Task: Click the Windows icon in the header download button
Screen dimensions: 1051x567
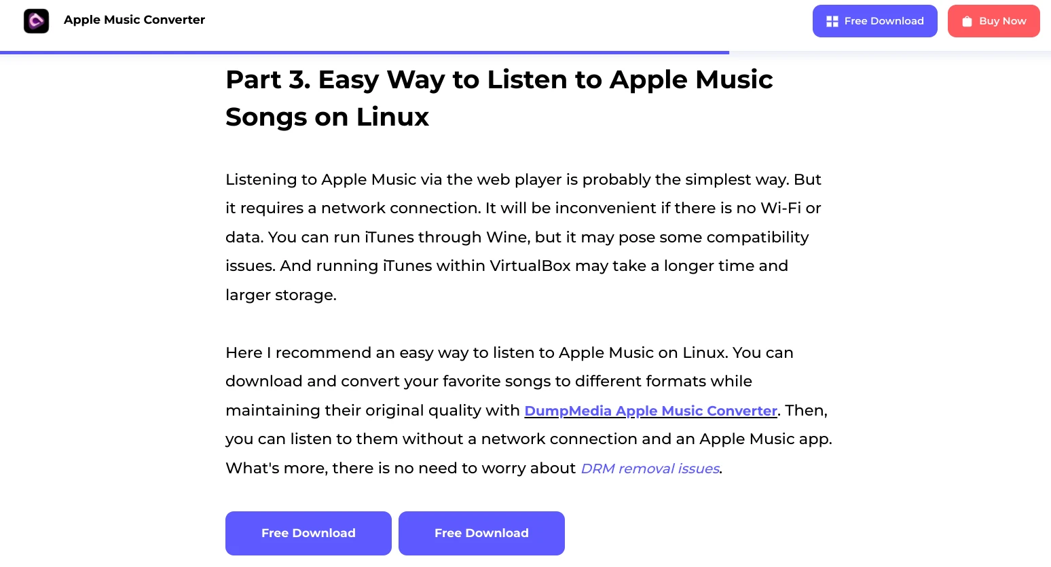Action: coord(832,22)
